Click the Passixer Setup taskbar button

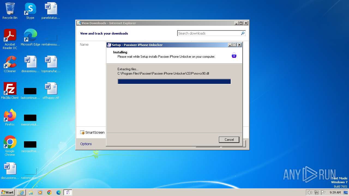68,192
